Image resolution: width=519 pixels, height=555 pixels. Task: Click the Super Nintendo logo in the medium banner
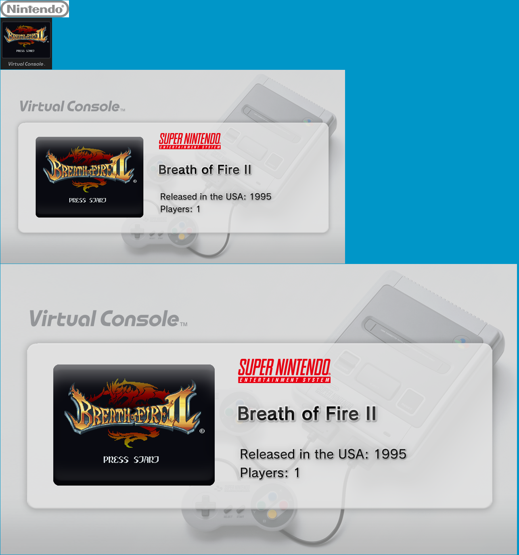click(190, 141)
